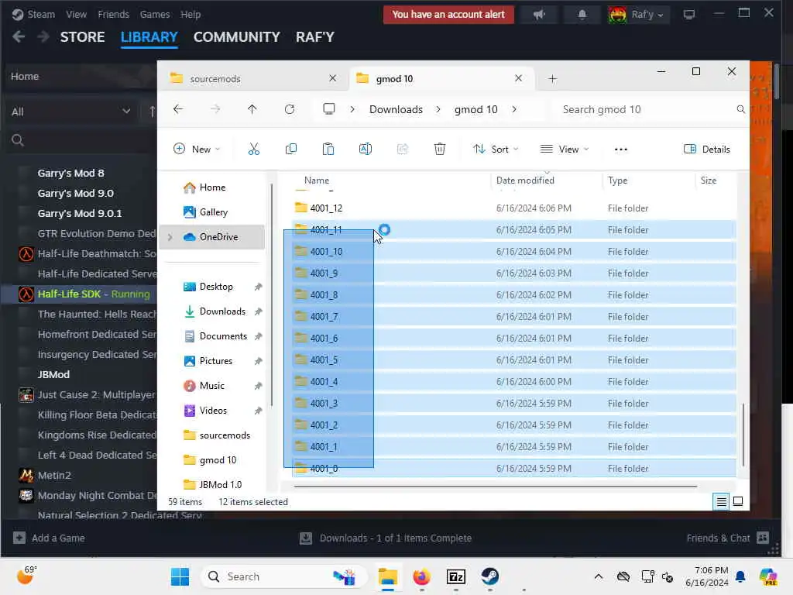Open the Windows Start menu
Image resolution: width=793 pixels, height=595 pixels.
tap(180, 576)
